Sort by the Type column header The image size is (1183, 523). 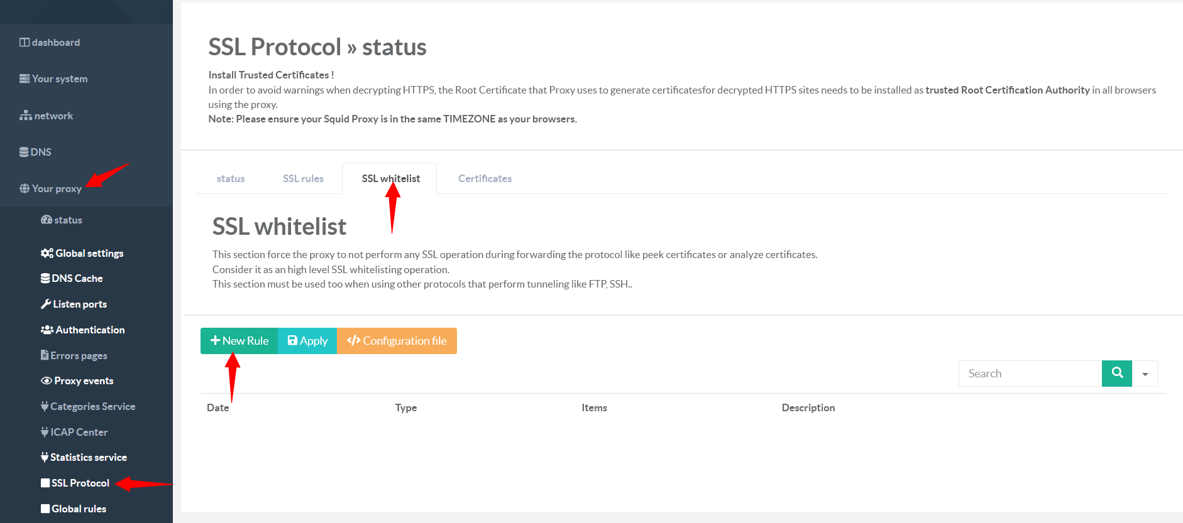pos(406,408)
